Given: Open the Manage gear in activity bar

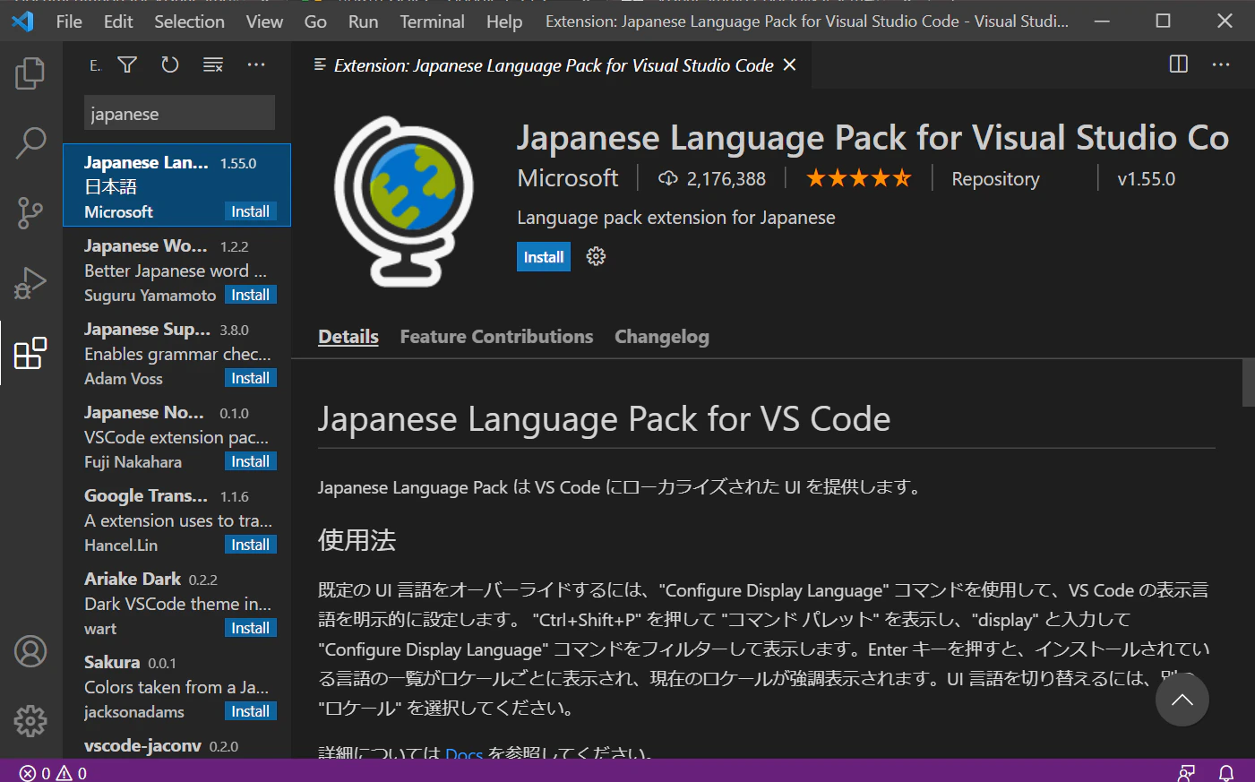Looking at the screenshot, I should (x=30, y=721).
